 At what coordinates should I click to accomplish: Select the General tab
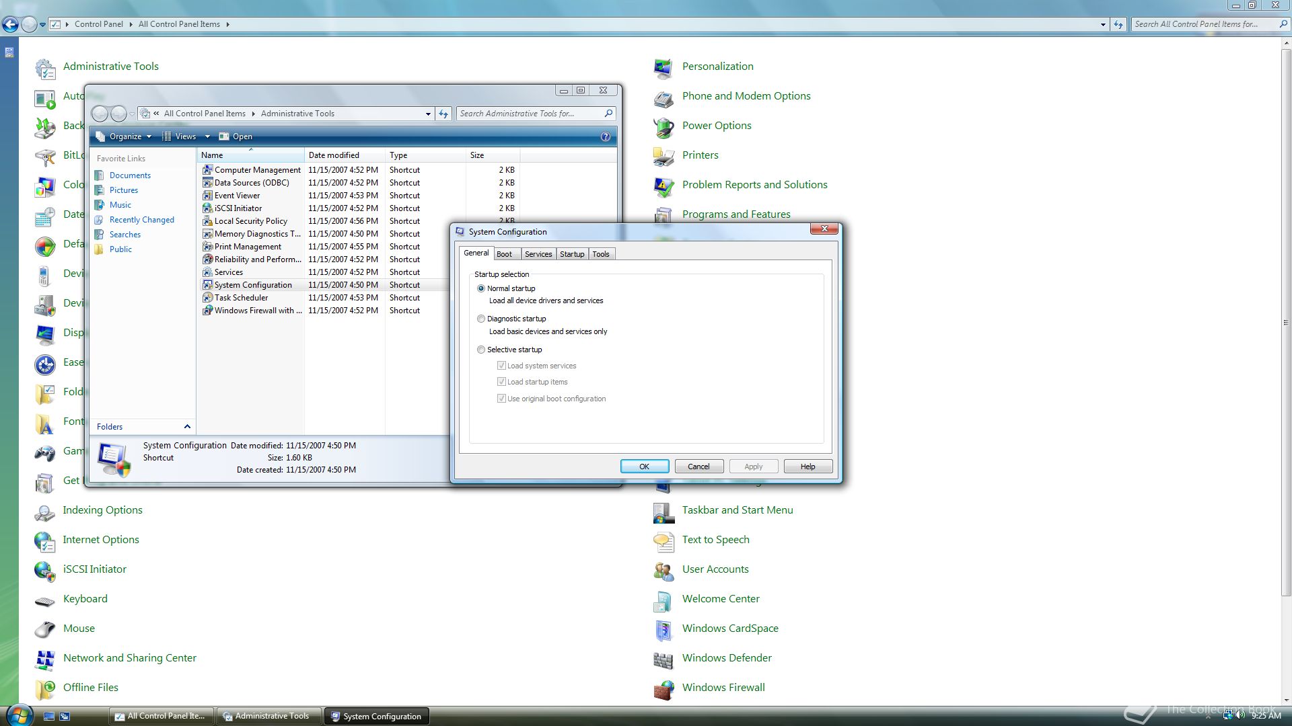coord(476,253)
